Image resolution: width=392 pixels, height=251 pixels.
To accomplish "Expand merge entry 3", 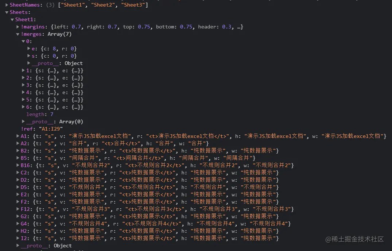I will (x=23, y=85).
